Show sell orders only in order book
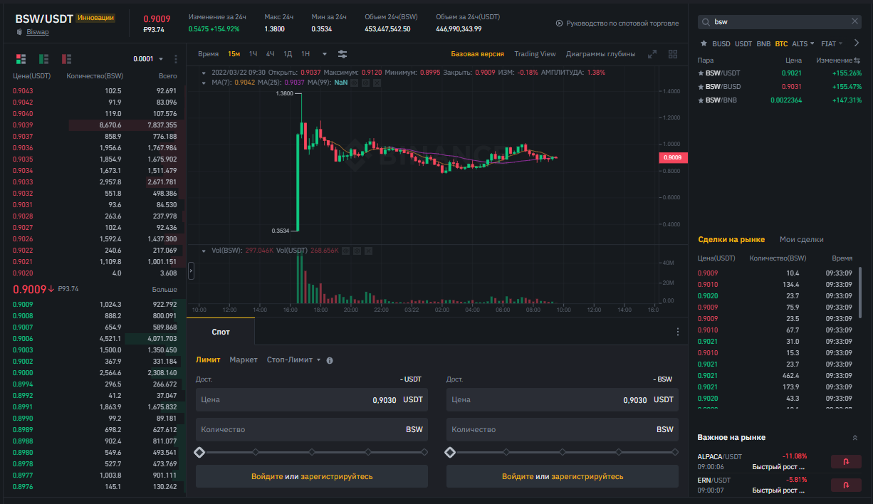The image size is (873, 504). tap(67, 58)
